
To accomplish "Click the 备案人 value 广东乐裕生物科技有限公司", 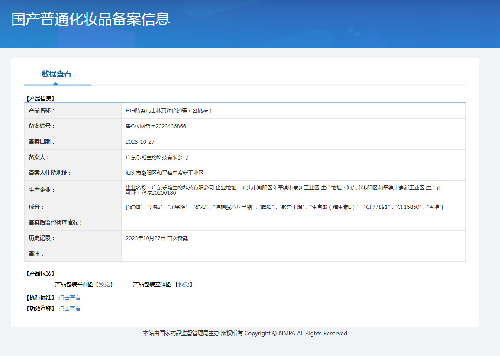I will point(157,157).
